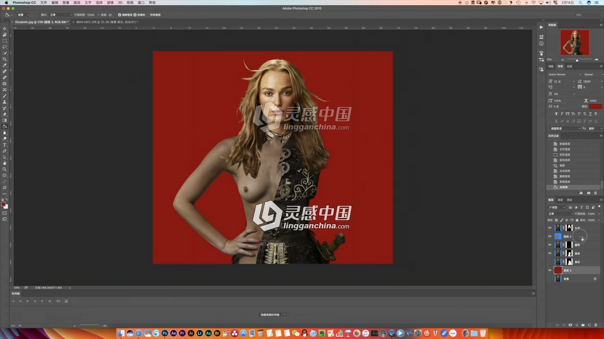Select the Zoom magnifier tool
This screenshot has height=339, width=604.
5,169
